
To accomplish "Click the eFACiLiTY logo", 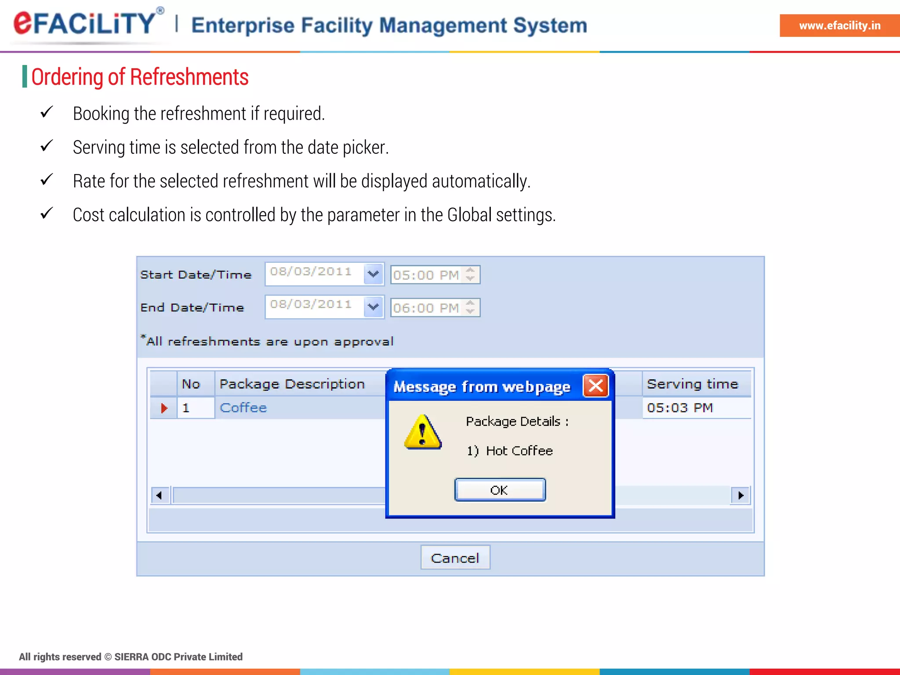I will [86, 24].
